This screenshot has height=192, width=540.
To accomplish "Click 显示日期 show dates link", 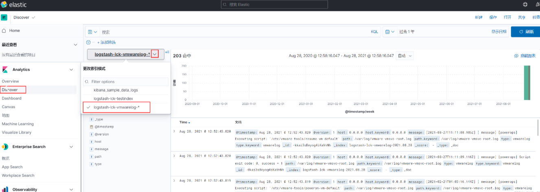I will [499, 32].
